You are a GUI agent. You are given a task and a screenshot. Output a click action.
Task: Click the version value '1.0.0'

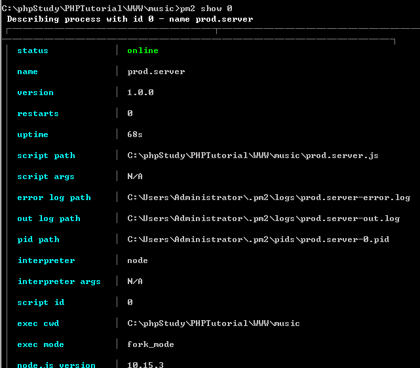coord(140,92)
